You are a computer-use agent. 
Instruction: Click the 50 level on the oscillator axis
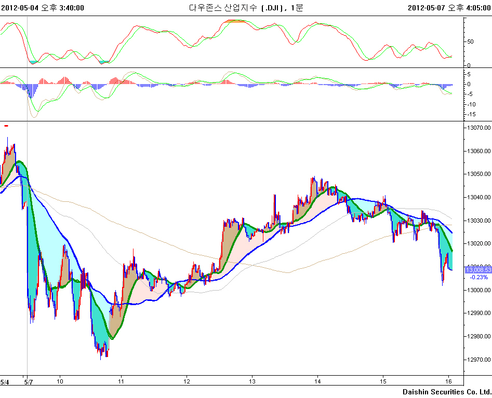coord(470,42)
